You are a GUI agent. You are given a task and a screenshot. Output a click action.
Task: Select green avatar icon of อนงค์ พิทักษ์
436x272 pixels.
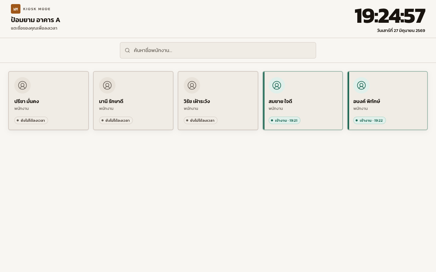(x=361, y=85)
